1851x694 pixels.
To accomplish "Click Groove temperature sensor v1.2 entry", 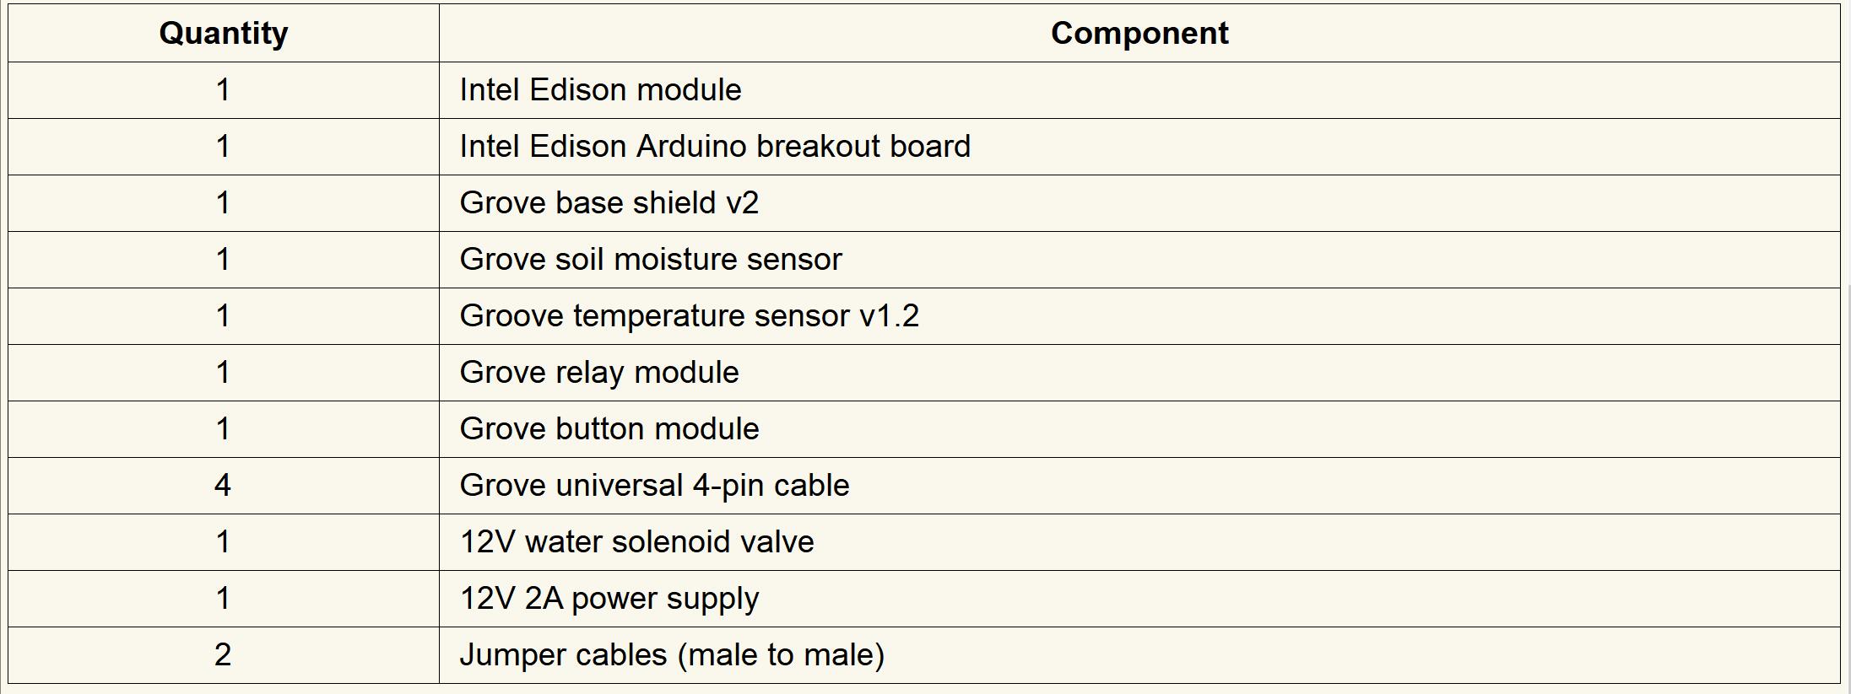I will coord(689,315).
